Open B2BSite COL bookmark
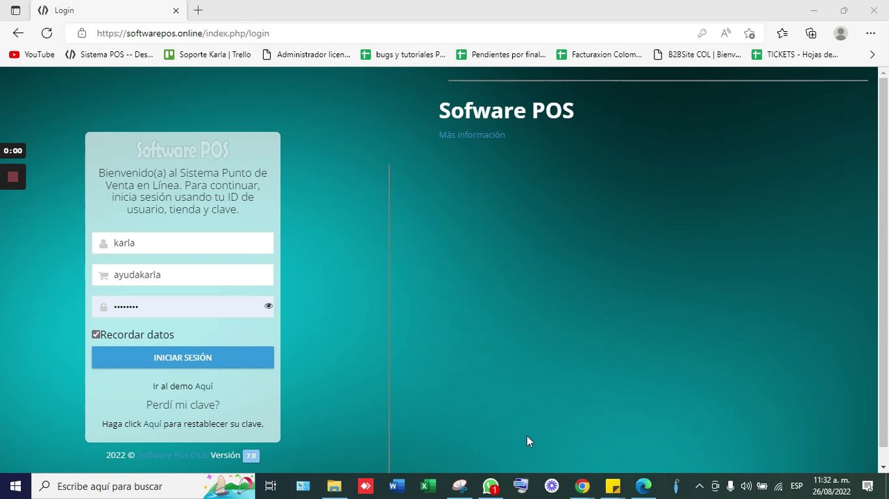This screenshot has width=889, height=499. click(x=697, y=54)
